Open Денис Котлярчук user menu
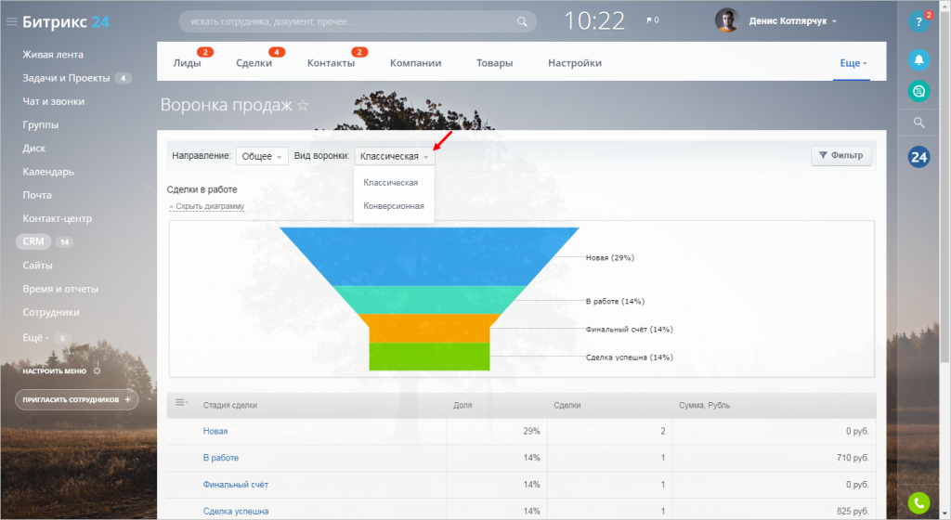Viewport: 951px width, 520px height. coord(793,21)
